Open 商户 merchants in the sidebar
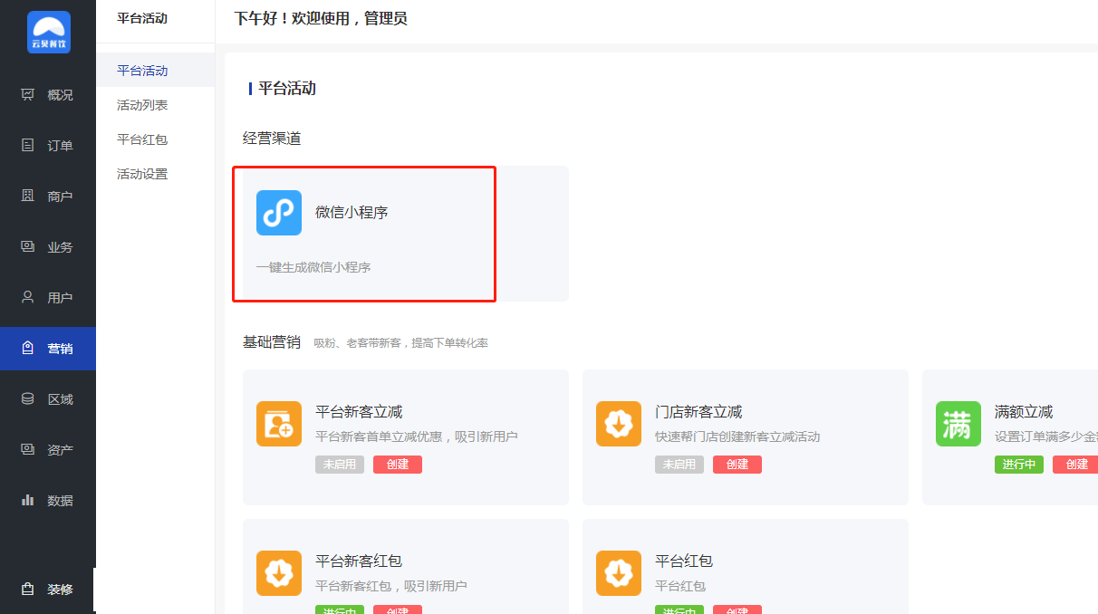The image size is (1098, 614). click(x=48, y=197)
